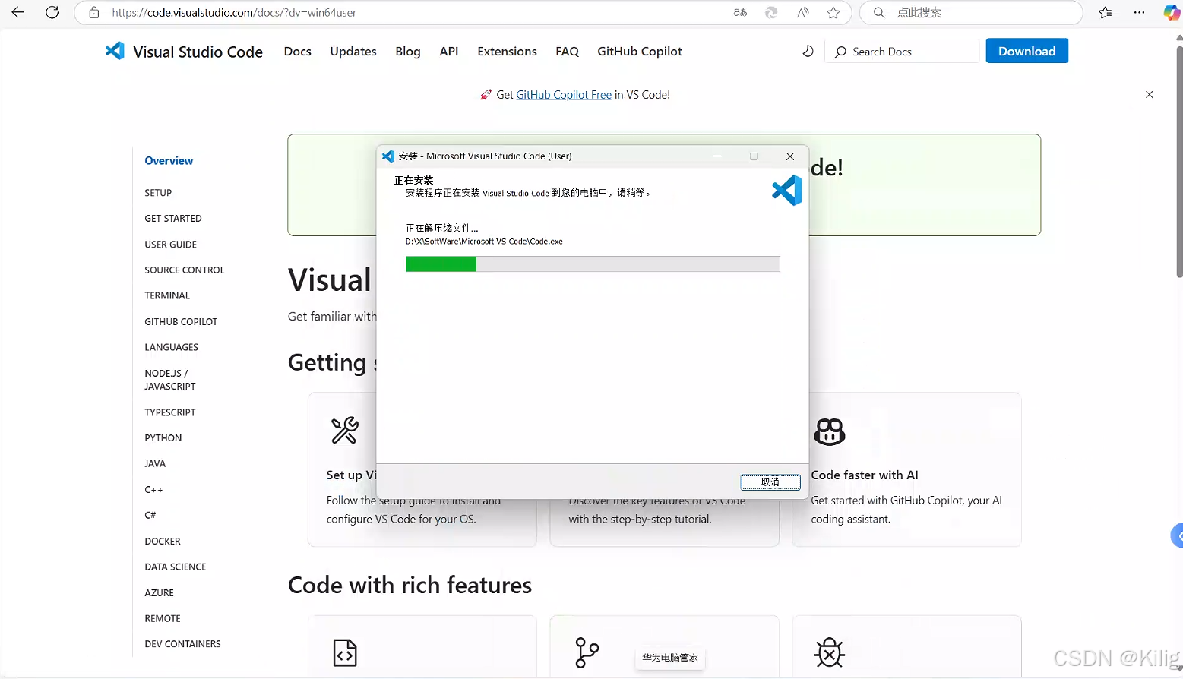Open browser settings ellipsis menu

[1139, 12]
